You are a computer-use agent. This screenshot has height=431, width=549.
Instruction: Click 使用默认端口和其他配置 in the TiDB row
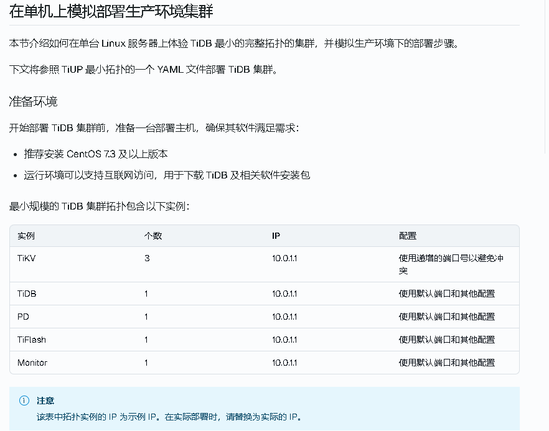tap(447, 294)
